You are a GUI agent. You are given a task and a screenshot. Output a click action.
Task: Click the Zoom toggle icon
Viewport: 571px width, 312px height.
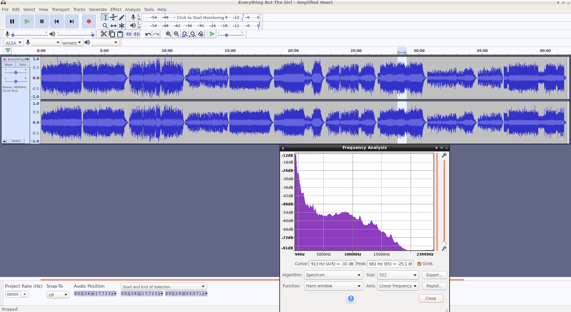pos(201,34)
